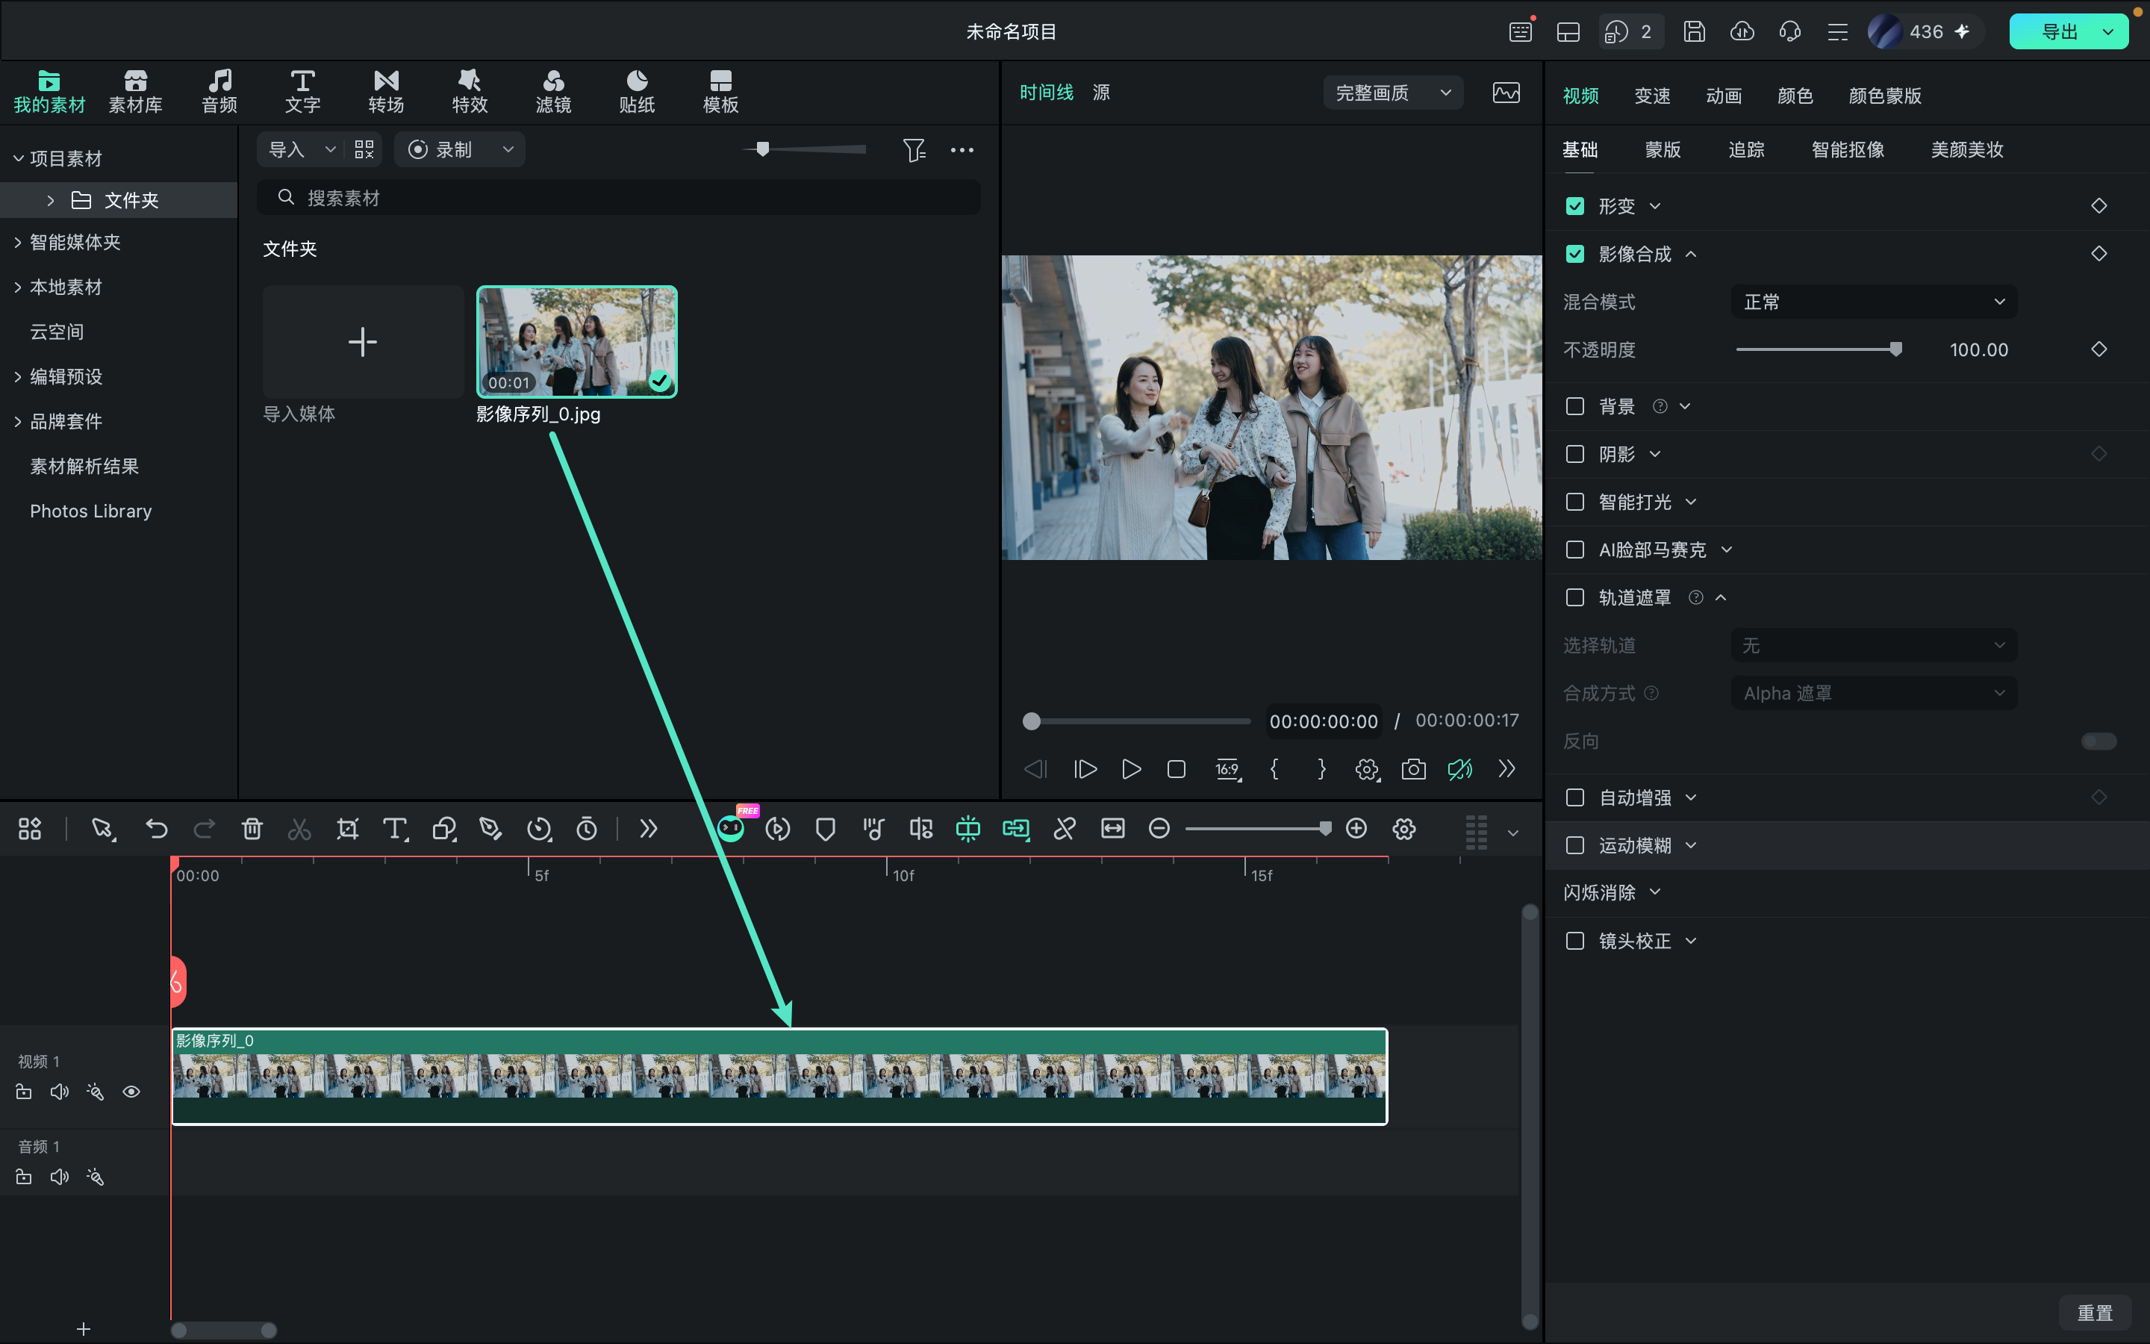Open the 变速 tab in properties
The height and width of the screenshot is (1344, 2150).
(1653, 96)
